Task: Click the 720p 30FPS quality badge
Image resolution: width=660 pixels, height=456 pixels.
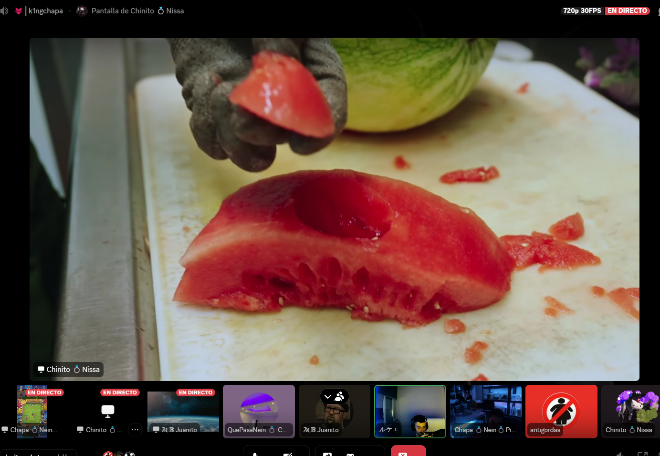Action: pyautogui.click(x=582, y=11)
